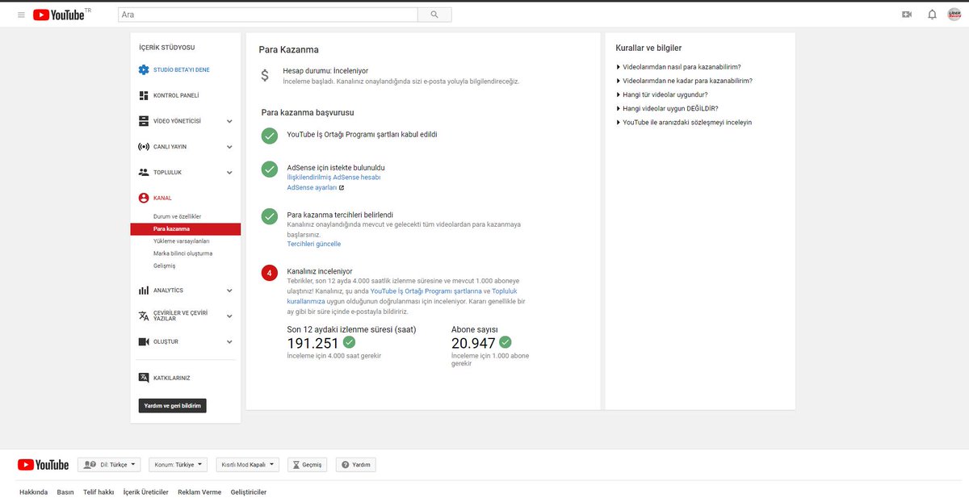Screen dimensions: 969x498
Task: Expand the Canlı Yayın section
Action: coord(229,147)
